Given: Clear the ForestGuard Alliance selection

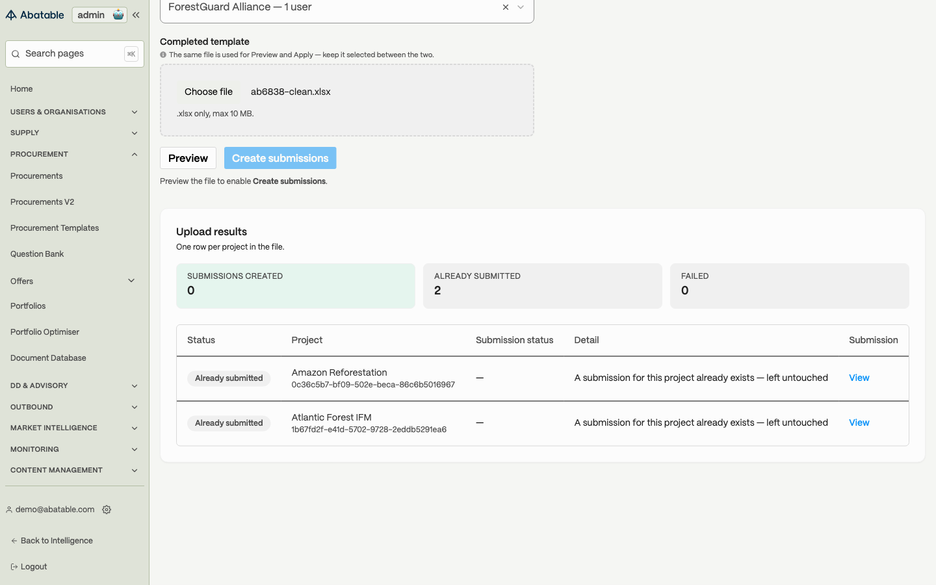Looking at the screenshot, I should [x=506, y=7].
